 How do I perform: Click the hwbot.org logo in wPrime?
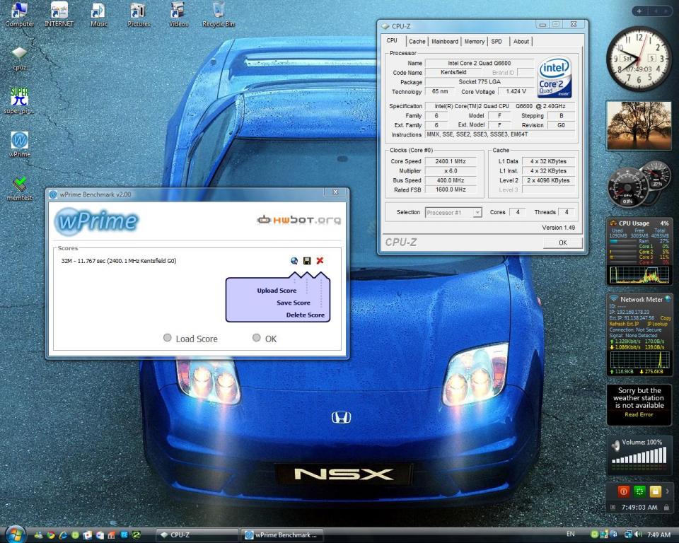tap(298, 220)
